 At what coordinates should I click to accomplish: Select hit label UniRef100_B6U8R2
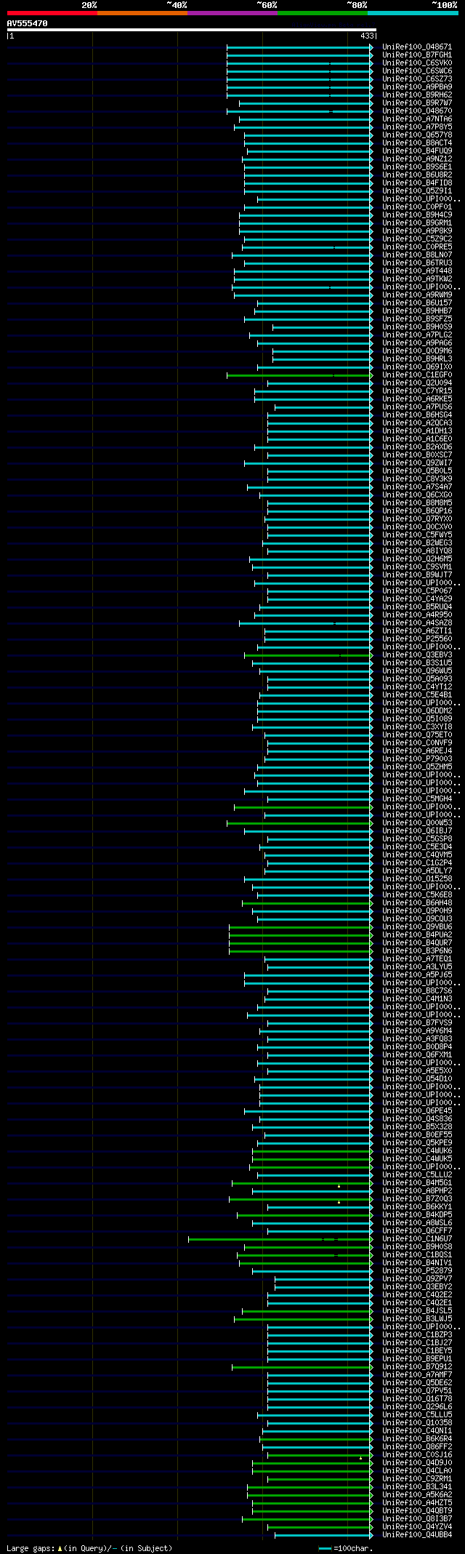pyautogui.click(x=417, y=175)
